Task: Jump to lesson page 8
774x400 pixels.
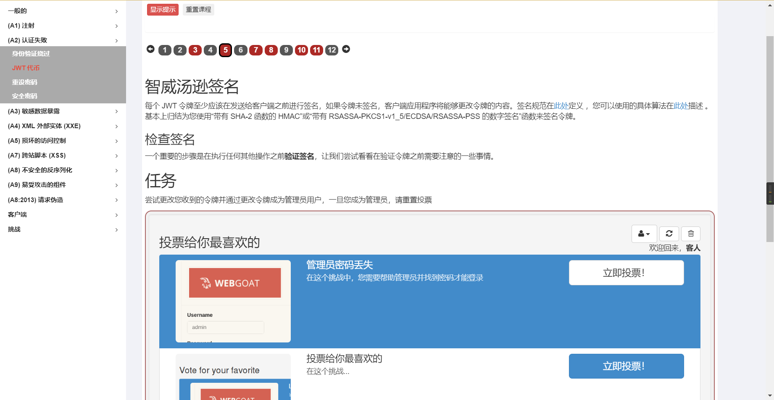Action: coord(271,50)
